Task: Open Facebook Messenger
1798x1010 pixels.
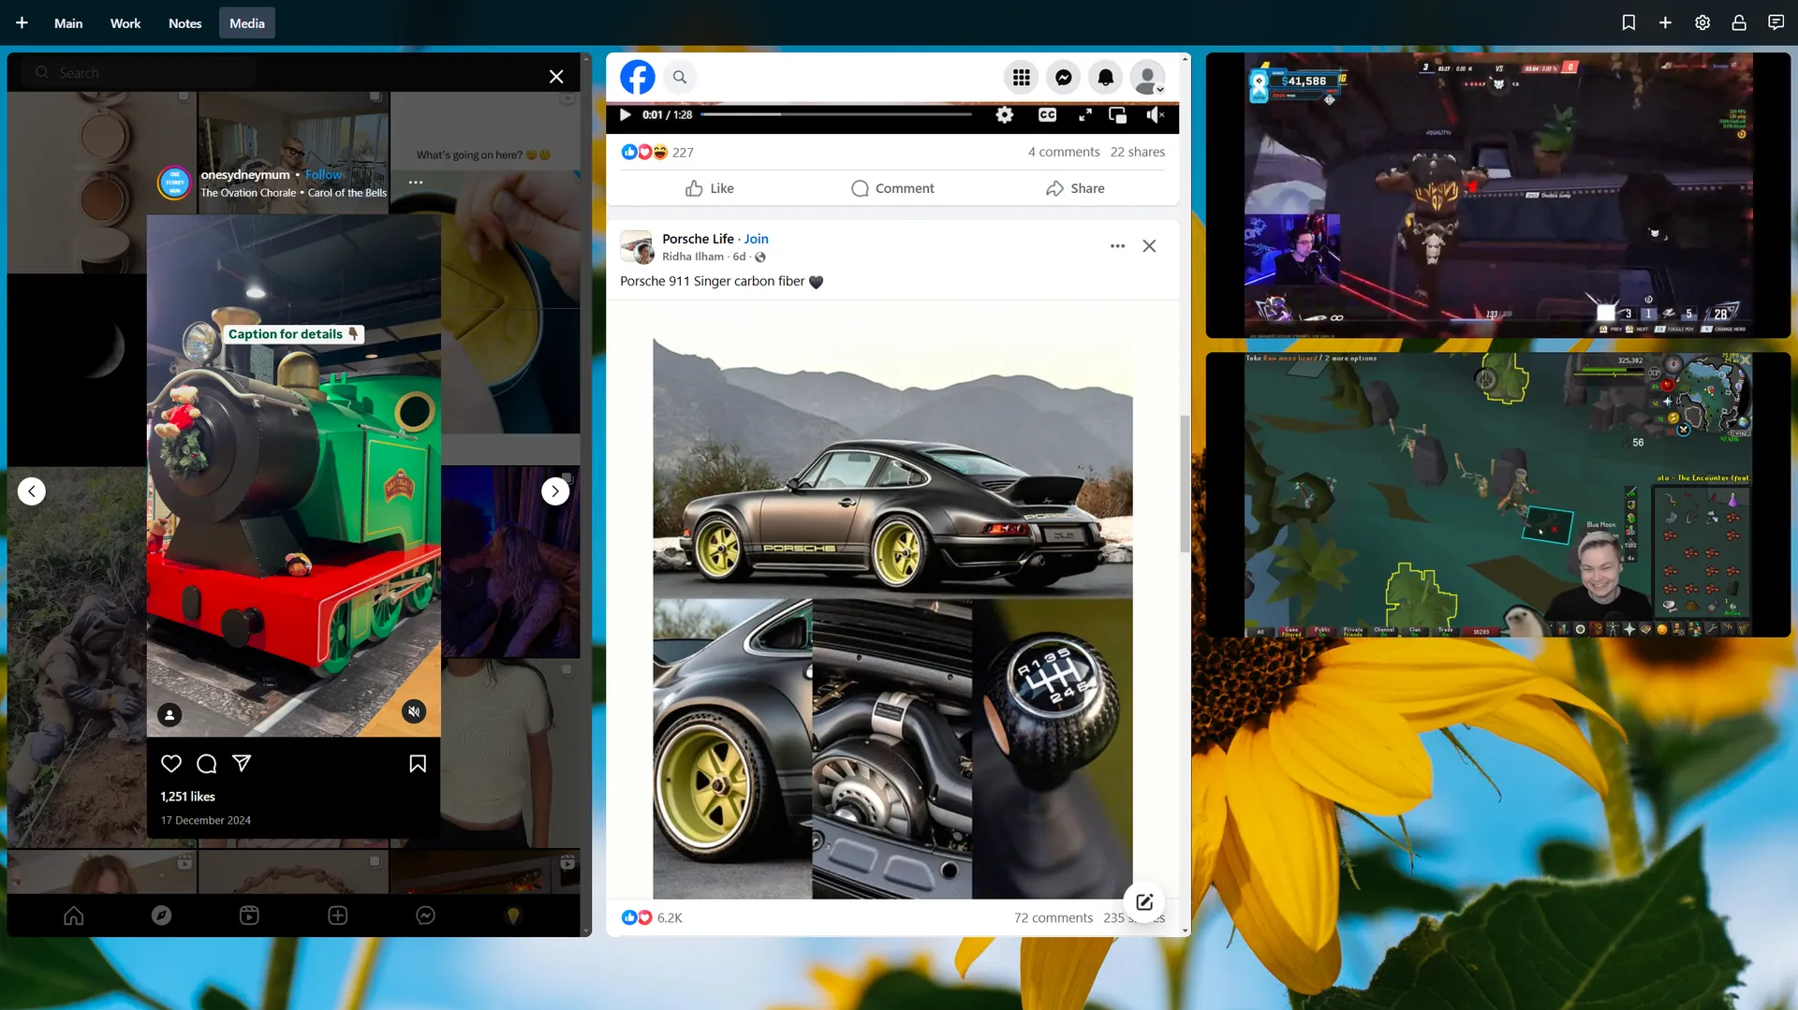Action: pyautogui.click(x=1064, y=77)
